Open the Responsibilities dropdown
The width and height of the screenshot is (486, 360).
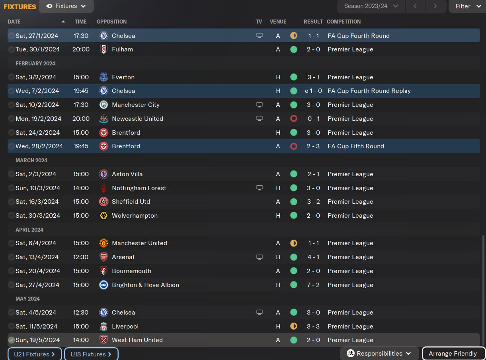coord(379,354)
